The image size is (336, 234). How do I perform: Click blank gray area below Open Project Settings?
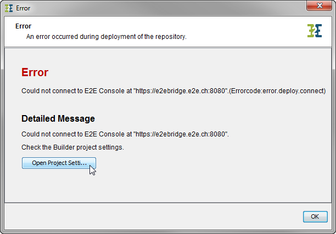point(165,186)
